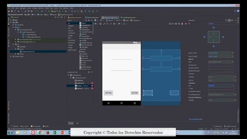
Task: Click the right constraint handle in the constraint widget
Action: click(x=223, y=37)
